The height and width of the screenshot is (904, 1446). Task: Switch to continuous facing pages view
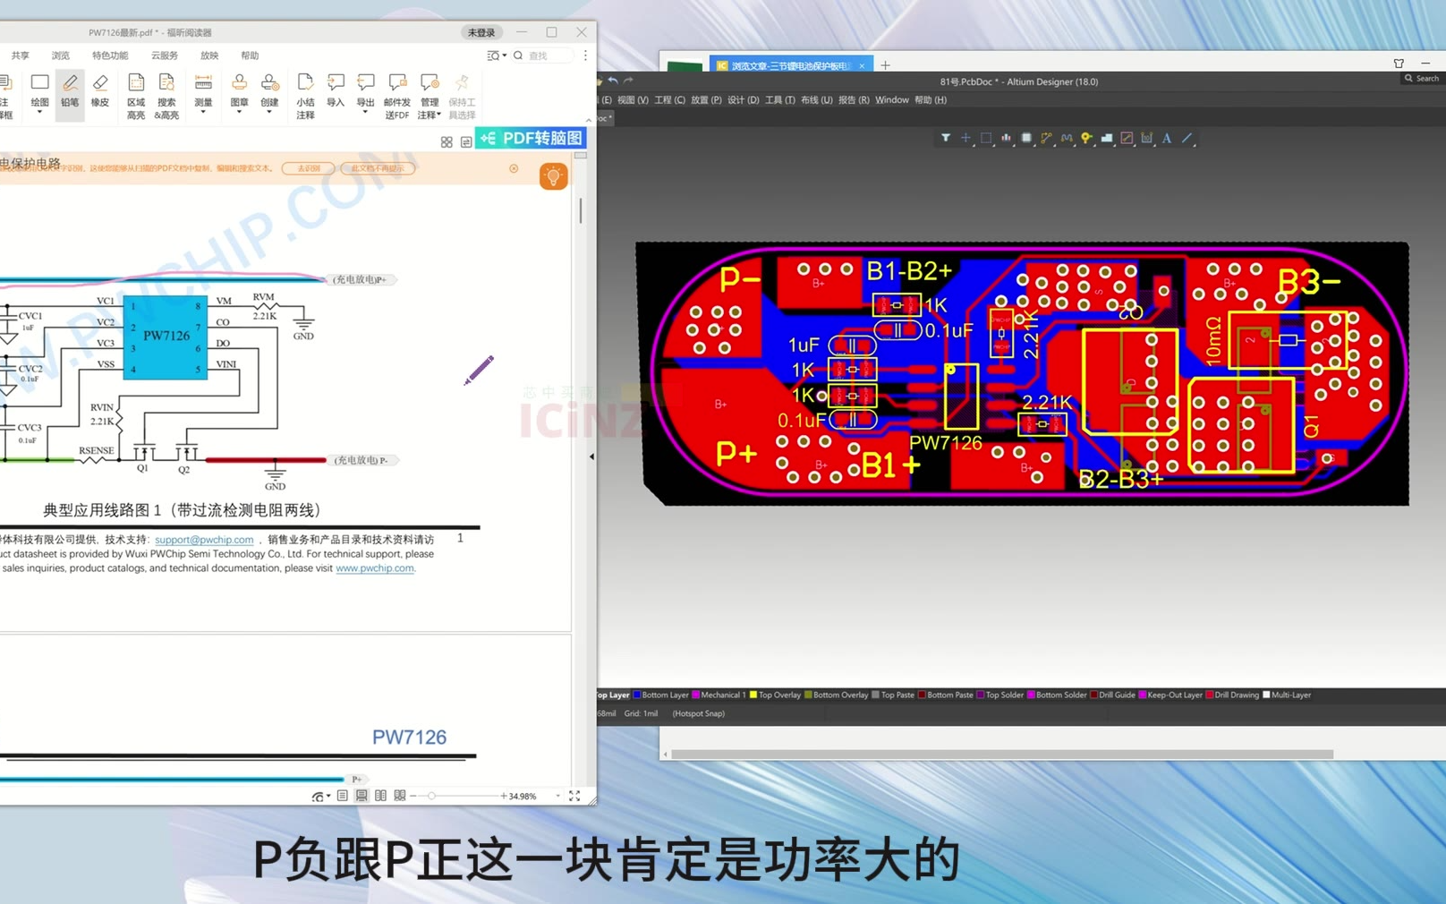(400, 796)
